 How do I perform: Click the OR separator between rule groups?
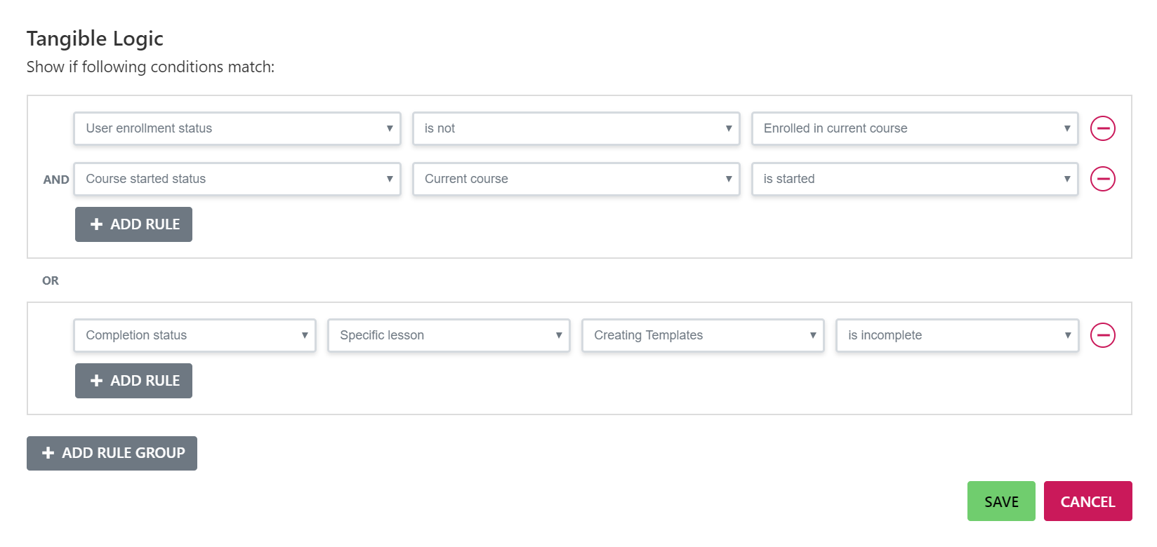51,281
